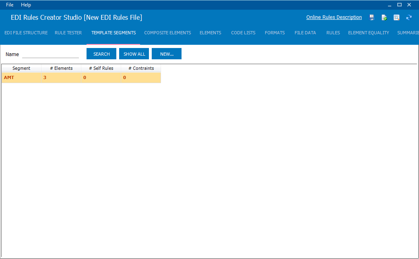The image size is (419, 259).
Task: Open the FILE DATA tab
Action: click(x=305, y=33)
